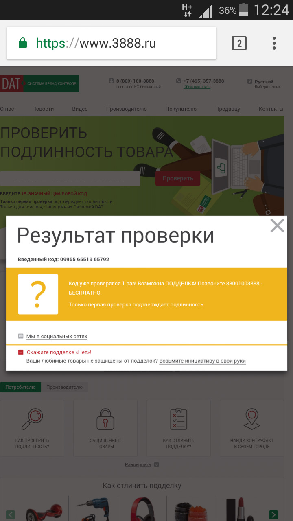
Task: Click the left carousel arrow
Action: 10,514
